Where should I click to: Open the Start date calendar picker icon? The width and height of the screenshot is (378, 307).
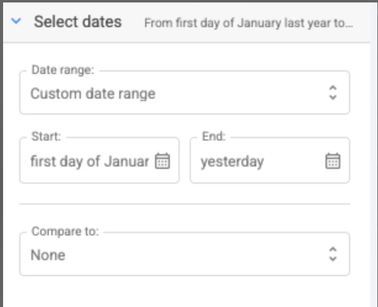[162, 162]
